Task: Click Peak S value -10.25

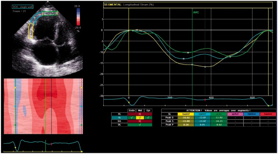Action: (x=219, y=121)
